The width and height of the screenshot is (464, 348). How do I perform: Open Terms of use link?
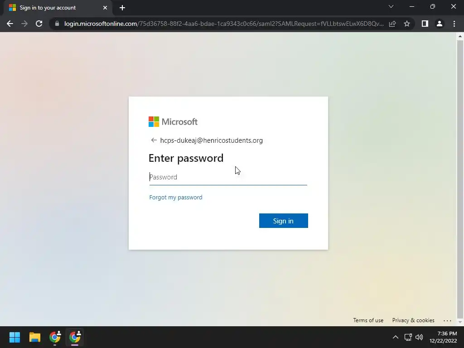(368, 320)
